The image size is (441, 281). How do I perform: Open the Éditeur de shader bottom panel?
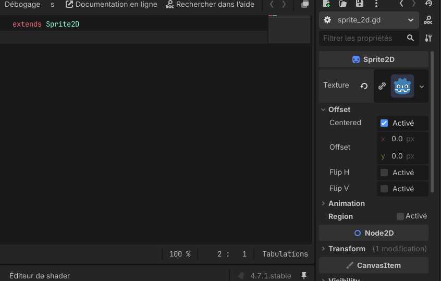coord(40,276)
